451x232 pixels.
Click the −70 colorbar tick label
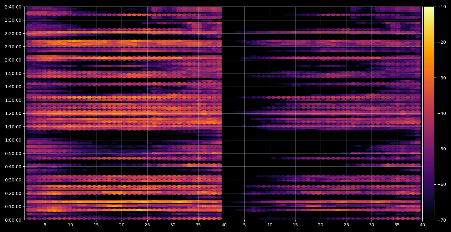coord(442,220)
